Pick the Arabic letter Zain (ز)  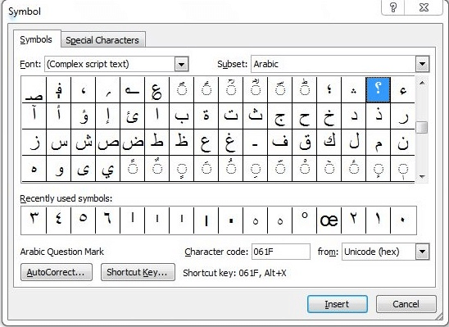34,143
